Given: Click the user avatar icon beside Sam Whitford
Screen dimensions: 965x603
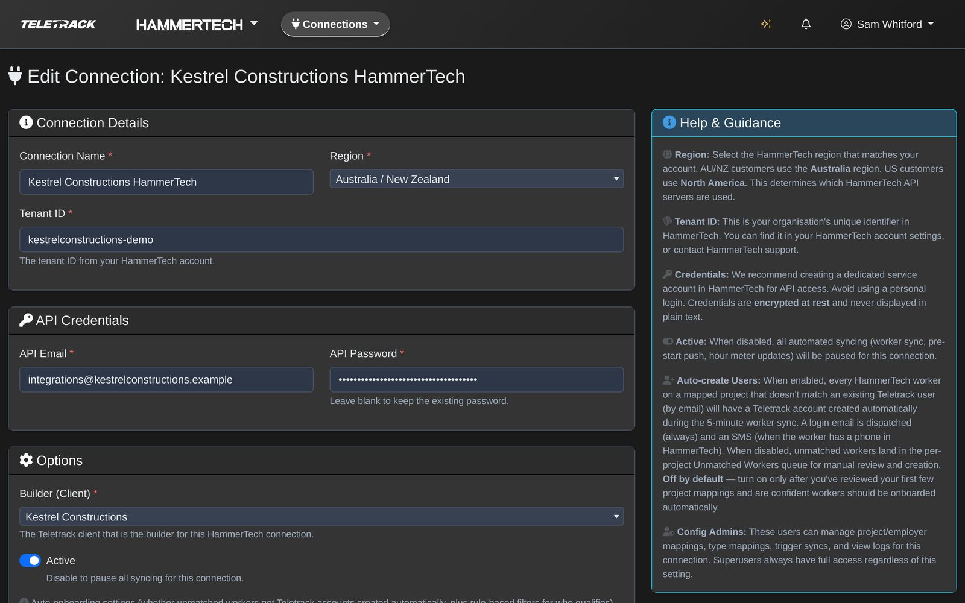Looking at the screenshot, I should click(846, 24).
